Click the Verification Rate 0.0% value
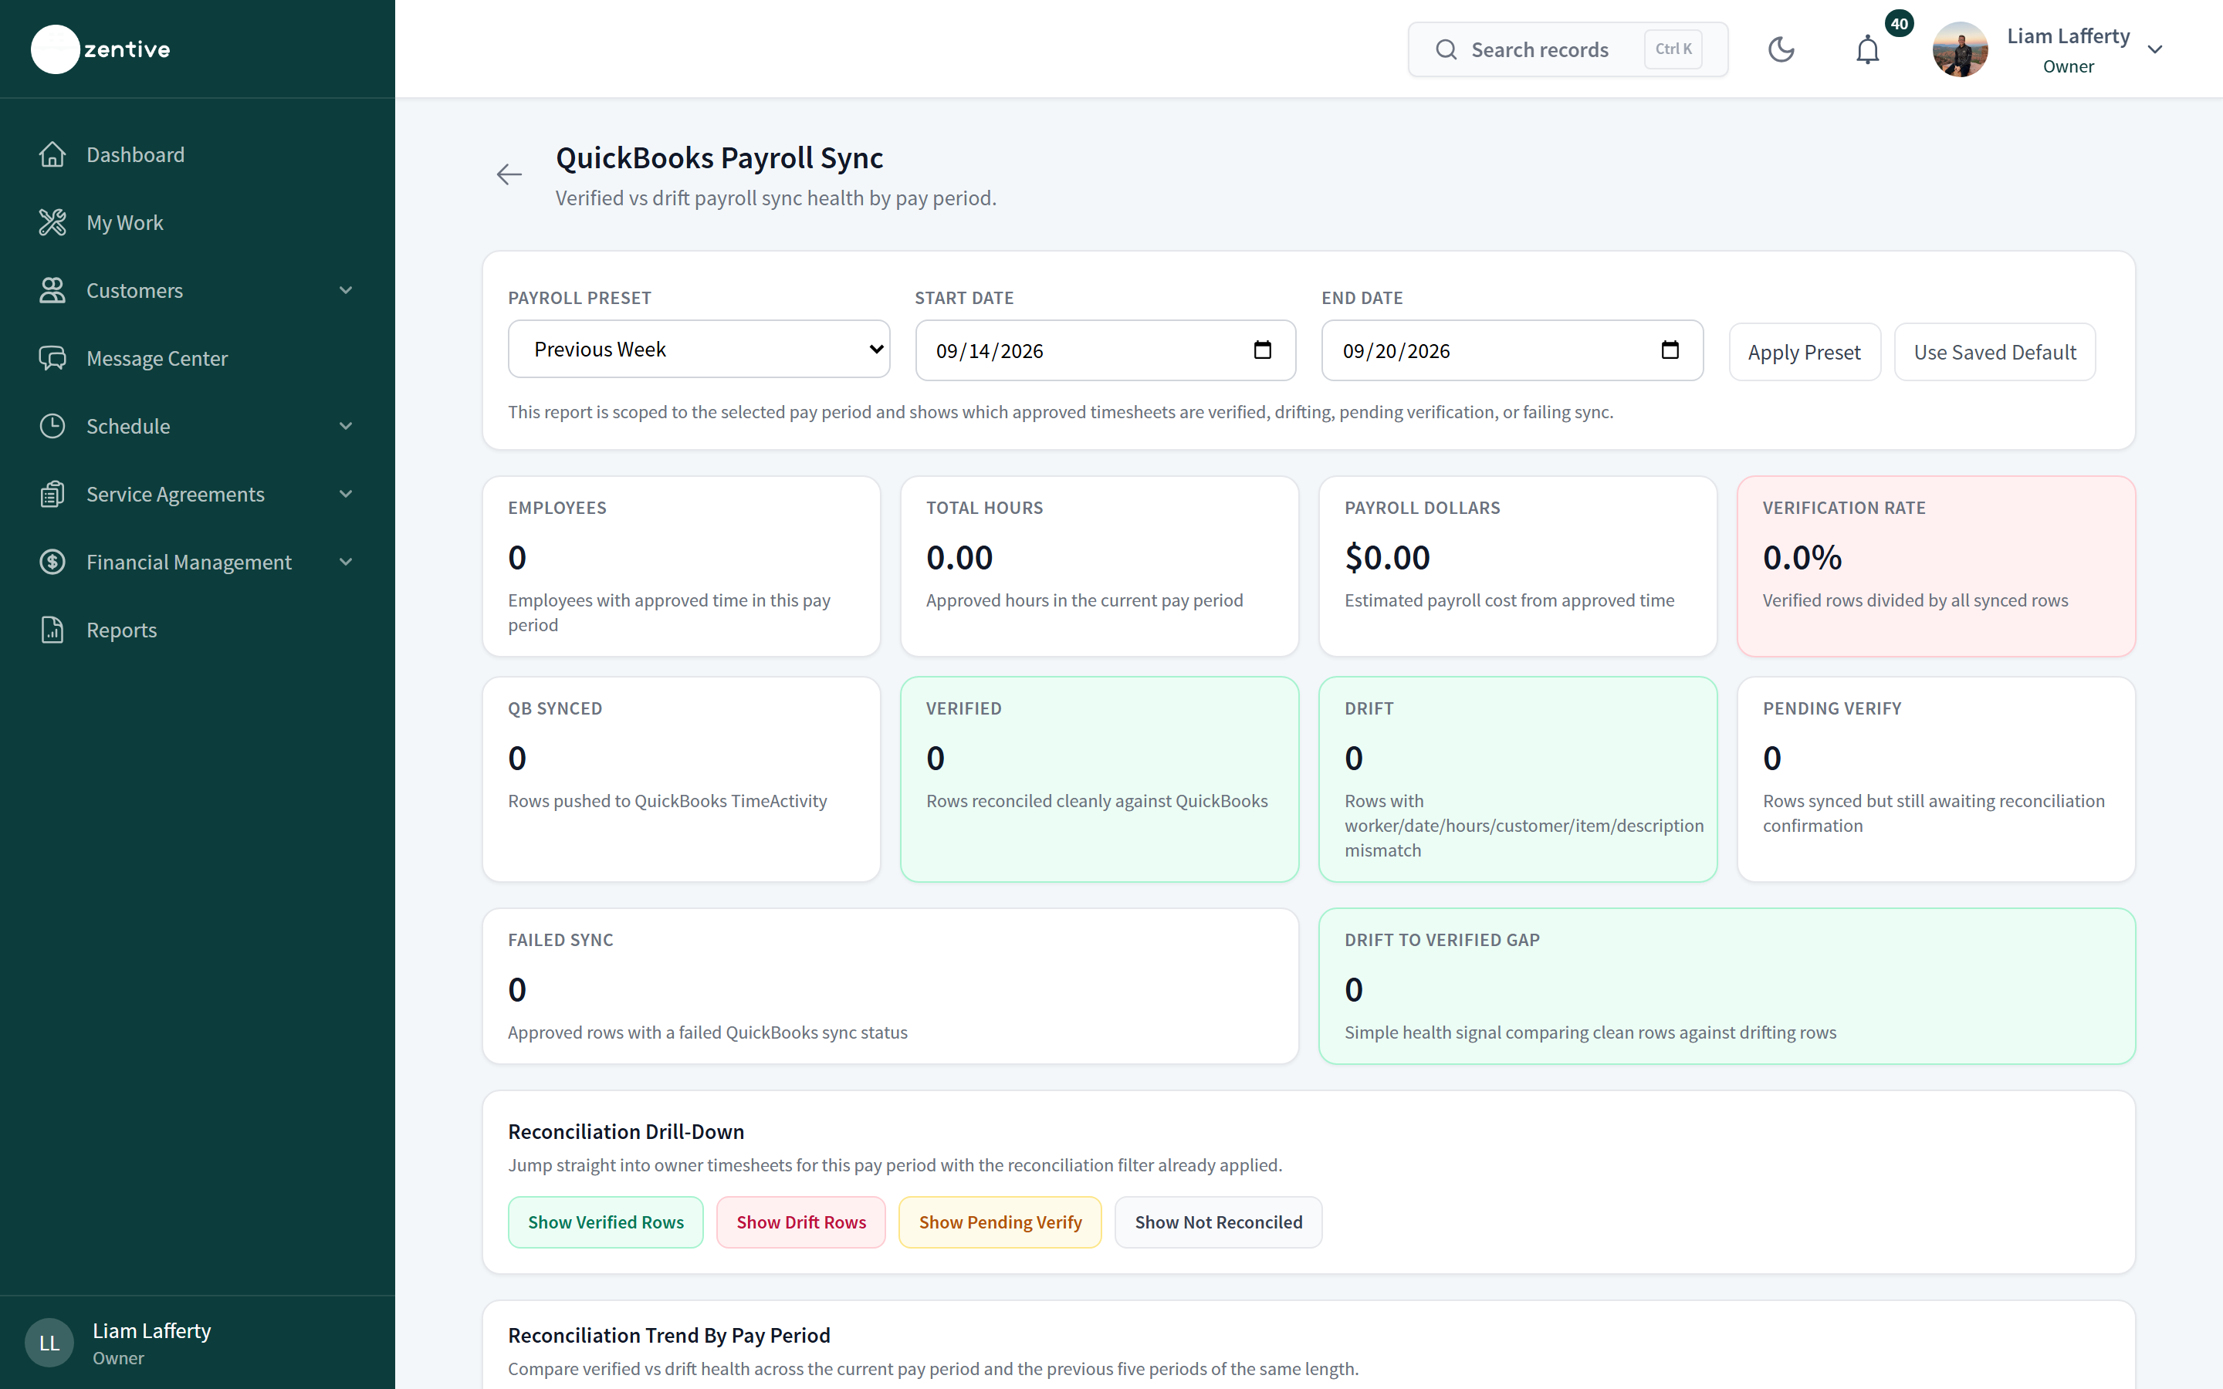 (1802, 558)
